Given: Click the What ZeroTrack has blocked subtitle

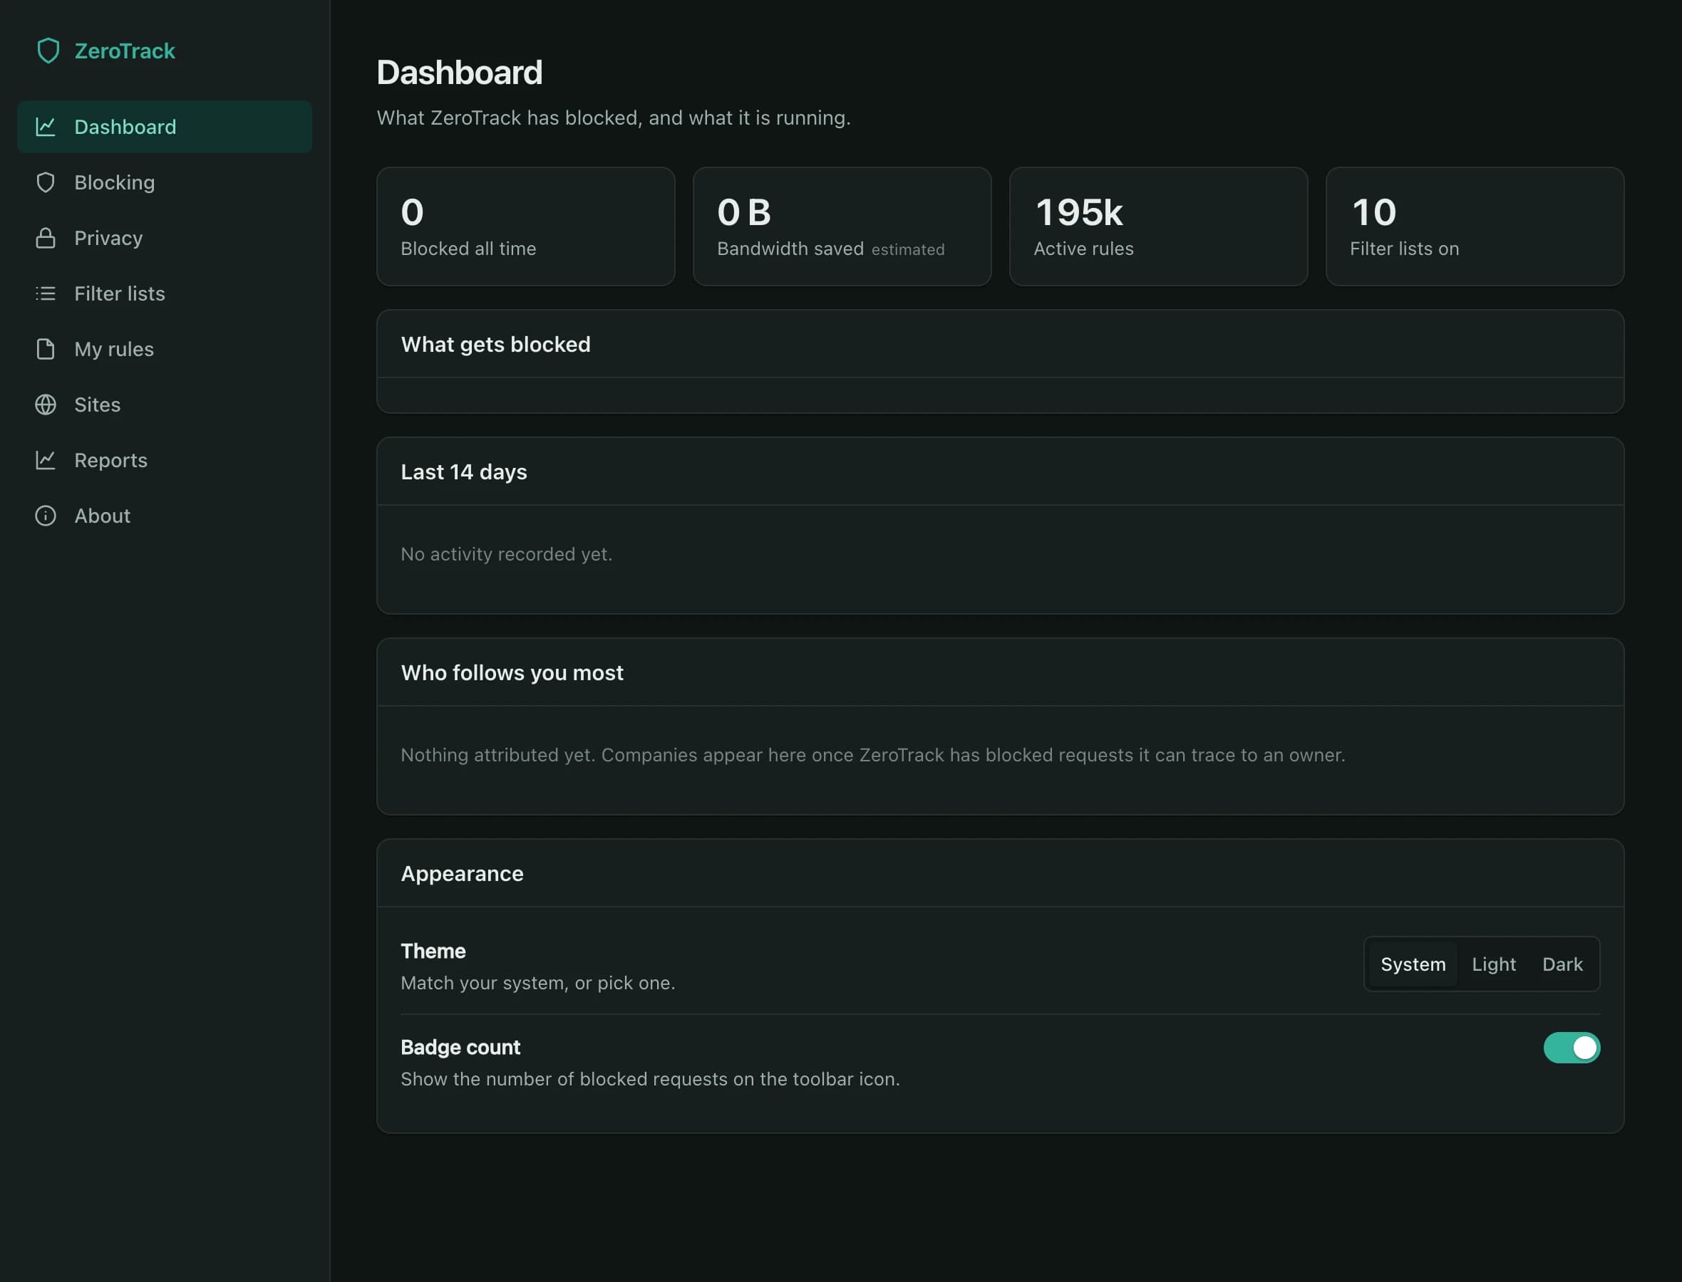Looking at the screenshot, I should pyautogui.click(x=613, y=118).
